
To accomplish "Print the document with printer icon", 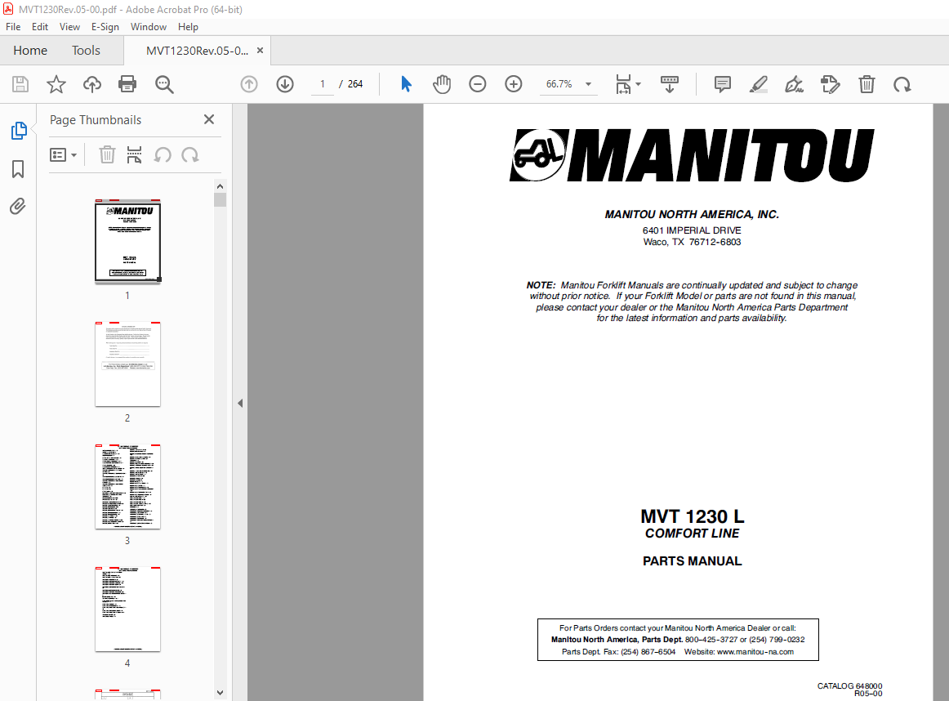I will (x=127, y=84).
